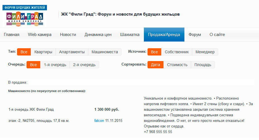Show only 1-я очередь listings
Viewport: 259px width, 140px height.
55,65
